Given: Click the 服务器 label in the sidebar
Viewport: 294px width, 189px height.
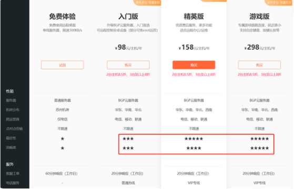Looking at the screenshot, I should click(11, 100).
